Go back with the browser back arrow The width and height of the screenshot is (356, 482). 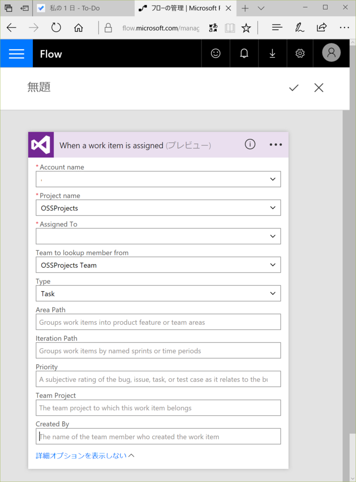click(11, 28)
